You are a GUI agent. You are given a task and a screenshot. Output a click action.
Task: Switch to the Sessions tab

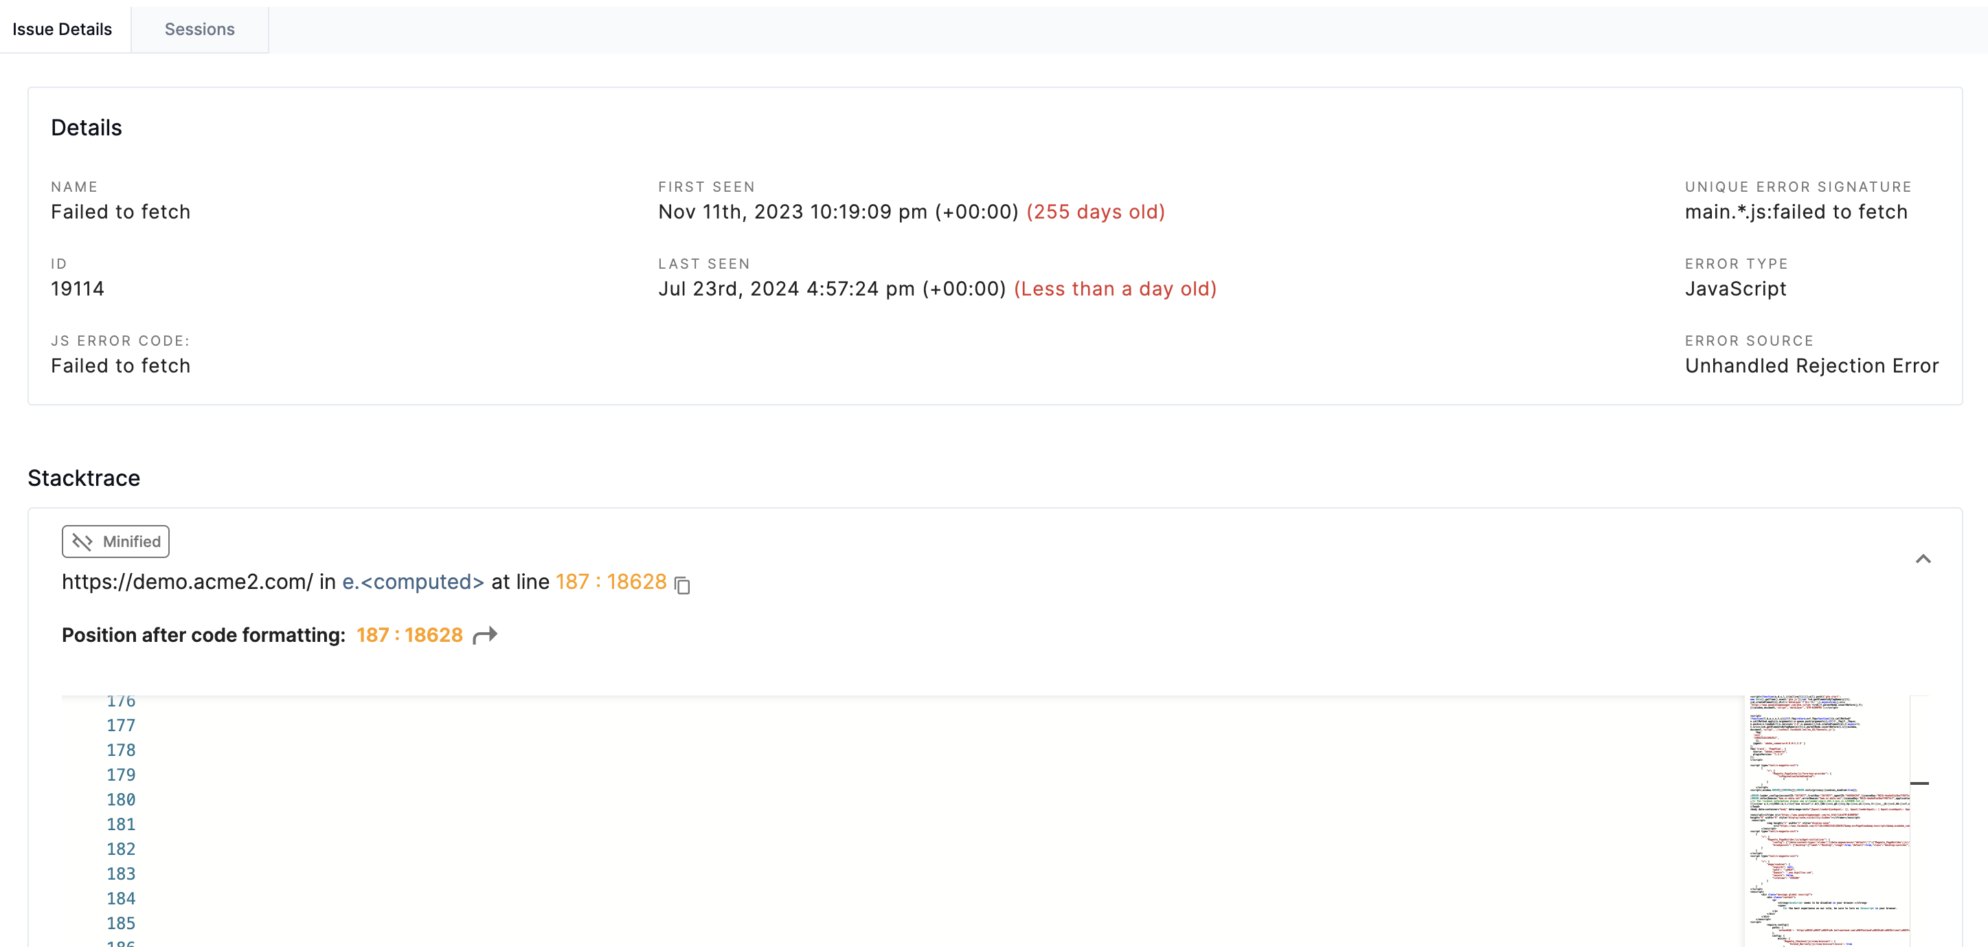coord(199,30)
